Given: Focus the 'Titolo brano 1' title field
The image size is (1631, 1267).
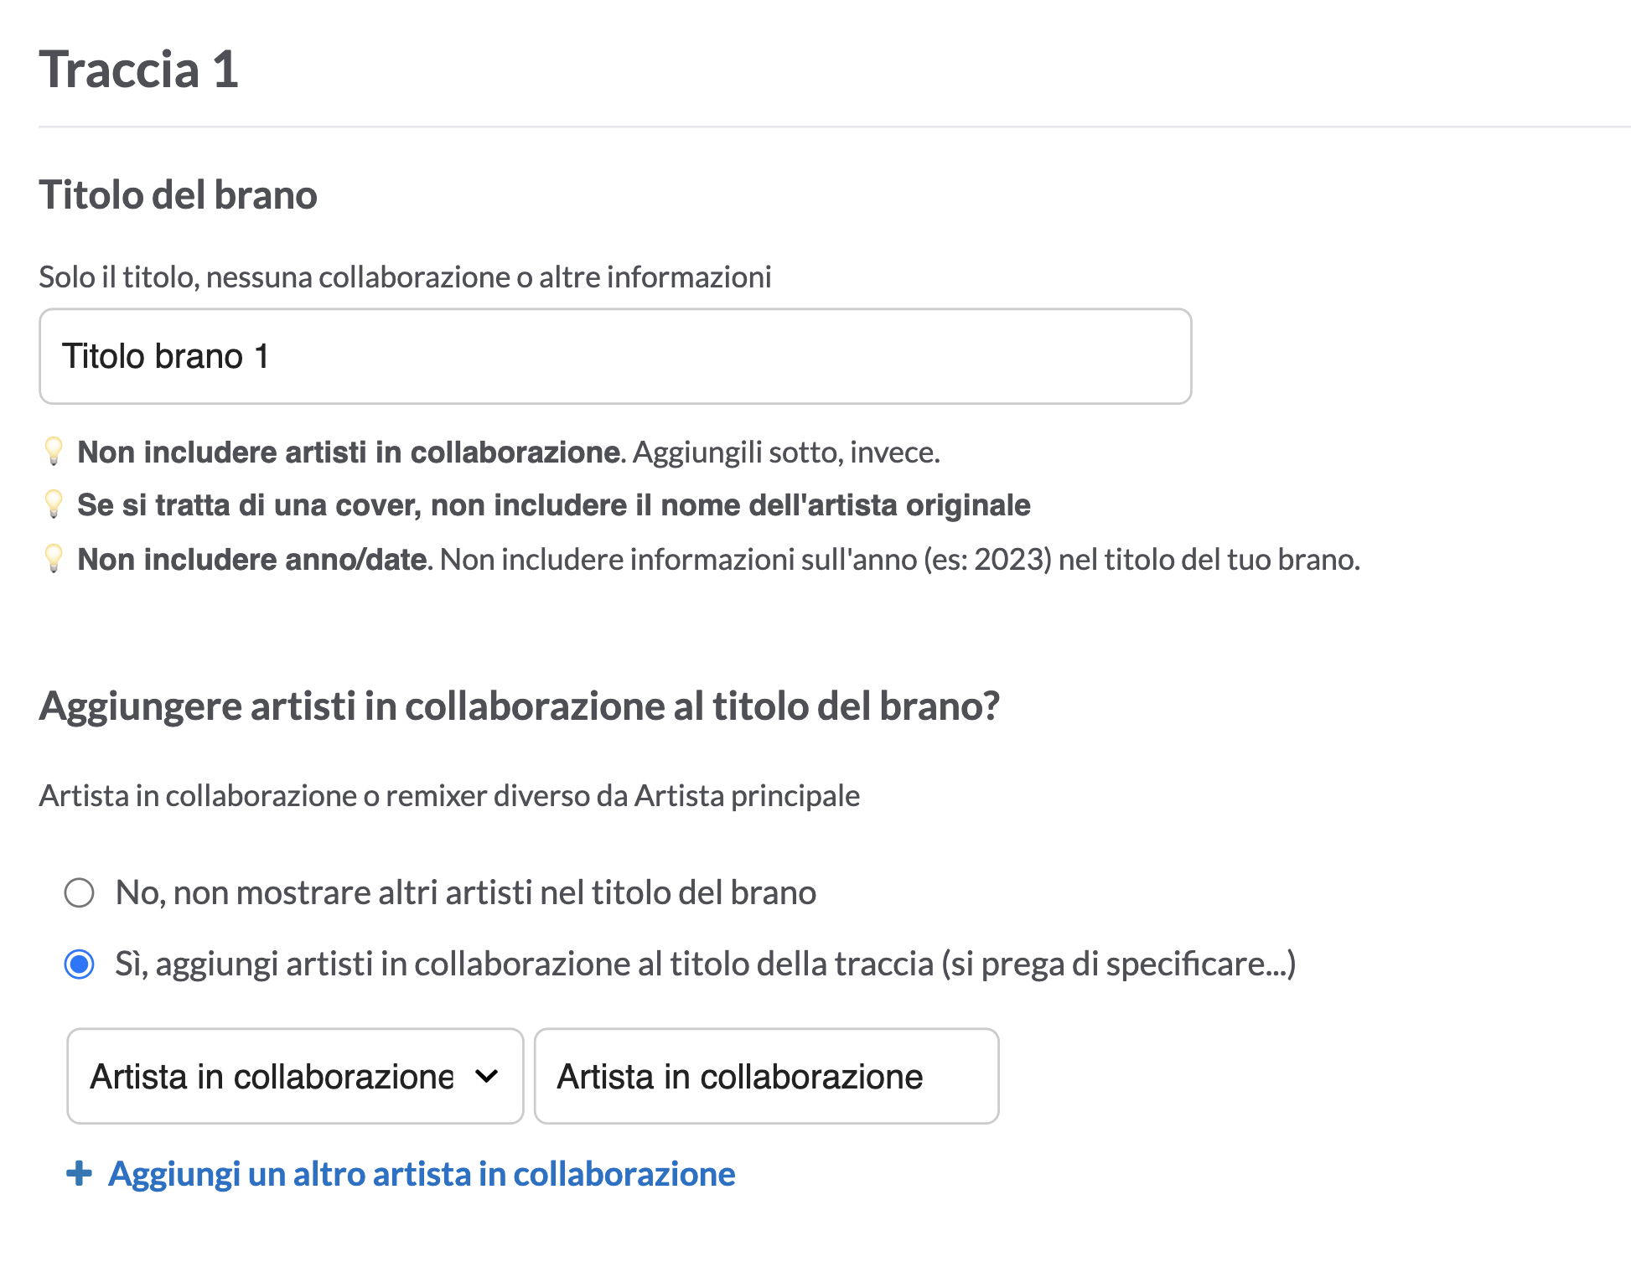Looking at the screenshot, I should [x=615, y=356].
